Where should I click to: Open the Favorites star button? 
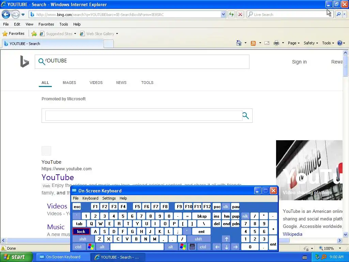13,34
